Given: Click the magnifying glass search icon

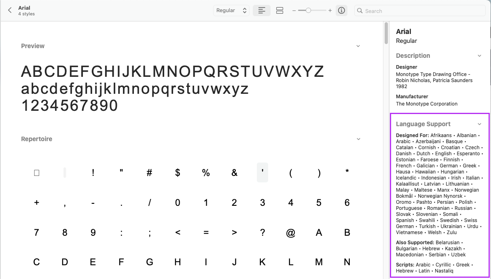Looking at the screenshot, I should point(360,11).
